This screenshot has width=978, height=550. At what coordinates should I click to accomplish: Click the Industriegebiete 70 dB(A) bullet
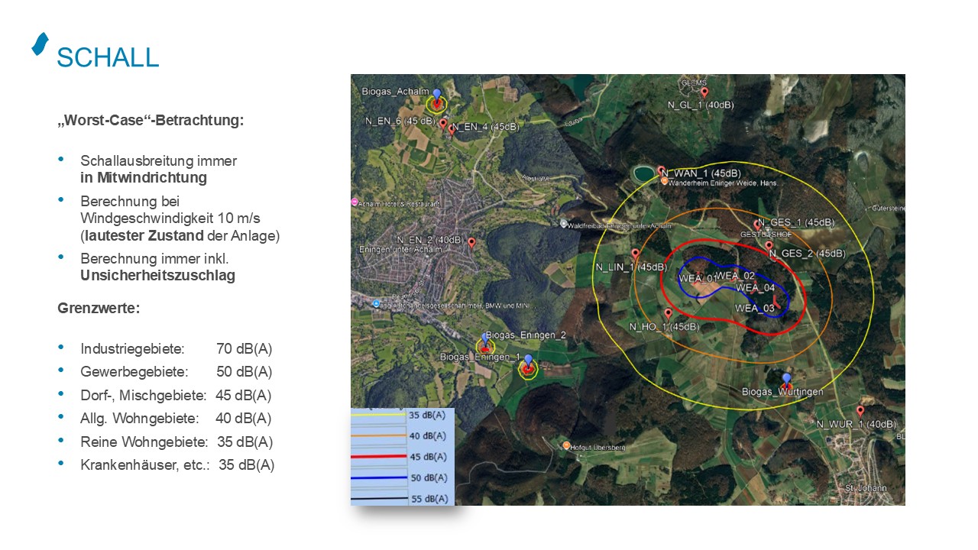176,349
